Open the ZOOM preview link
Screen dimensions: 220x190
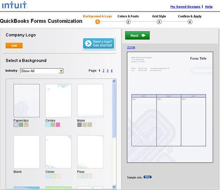point(131,47)
